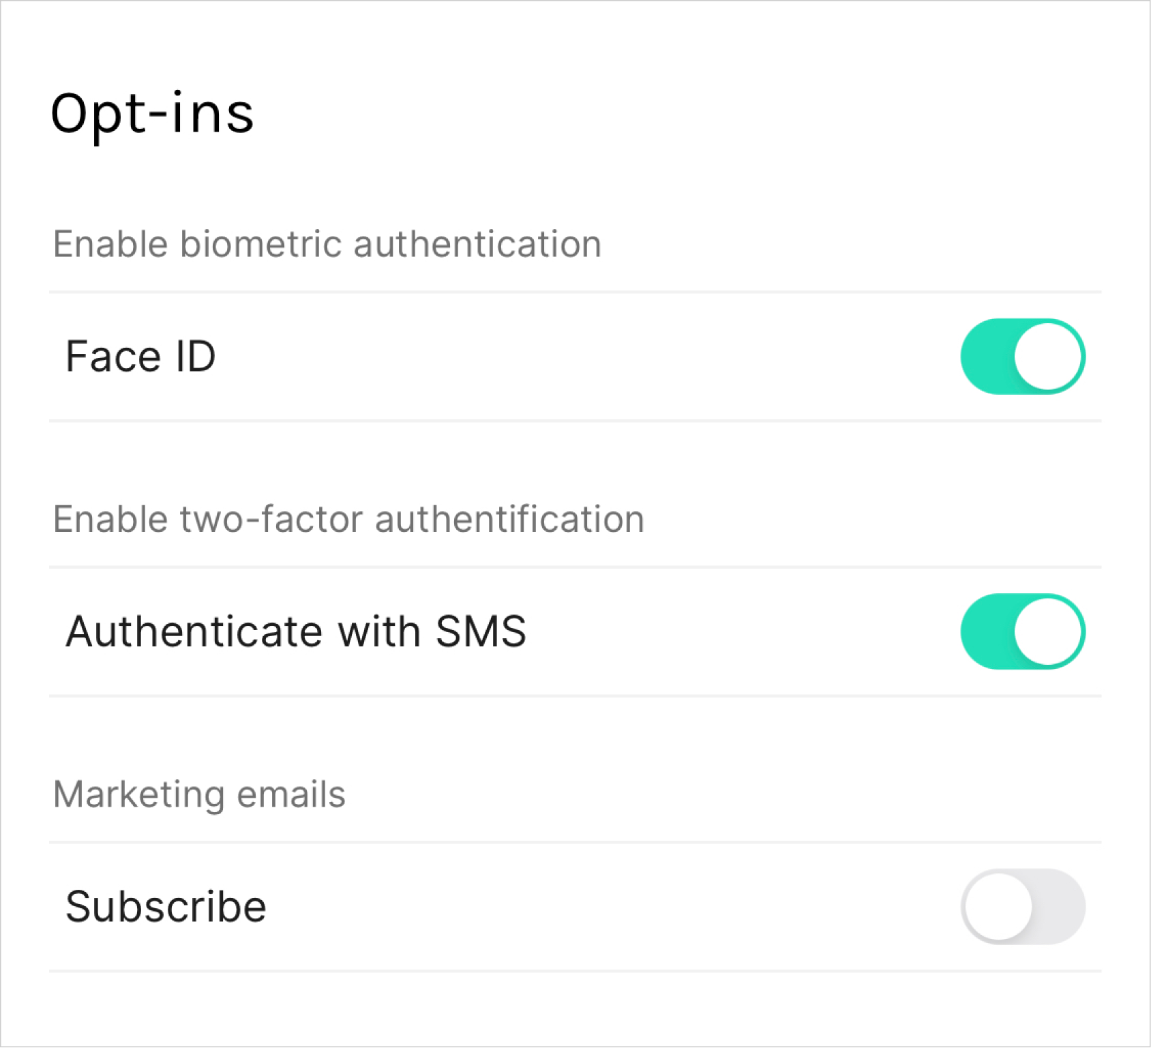This screenshot has height=1048, width=1151.
Task: Click the Subscribe settings row
Action: (575, 905)
